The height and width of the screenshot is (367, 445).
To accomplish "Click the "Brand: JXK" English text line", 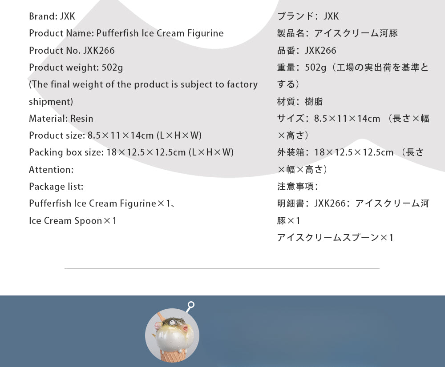I will (x=52, y=16).
